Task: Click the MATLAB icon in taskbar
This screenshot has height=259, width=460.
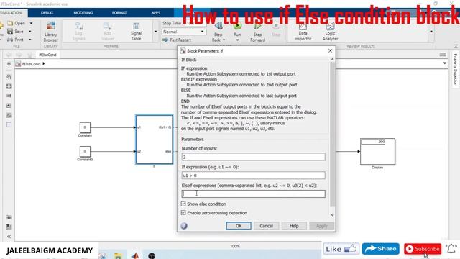Action: pos(135,255)
